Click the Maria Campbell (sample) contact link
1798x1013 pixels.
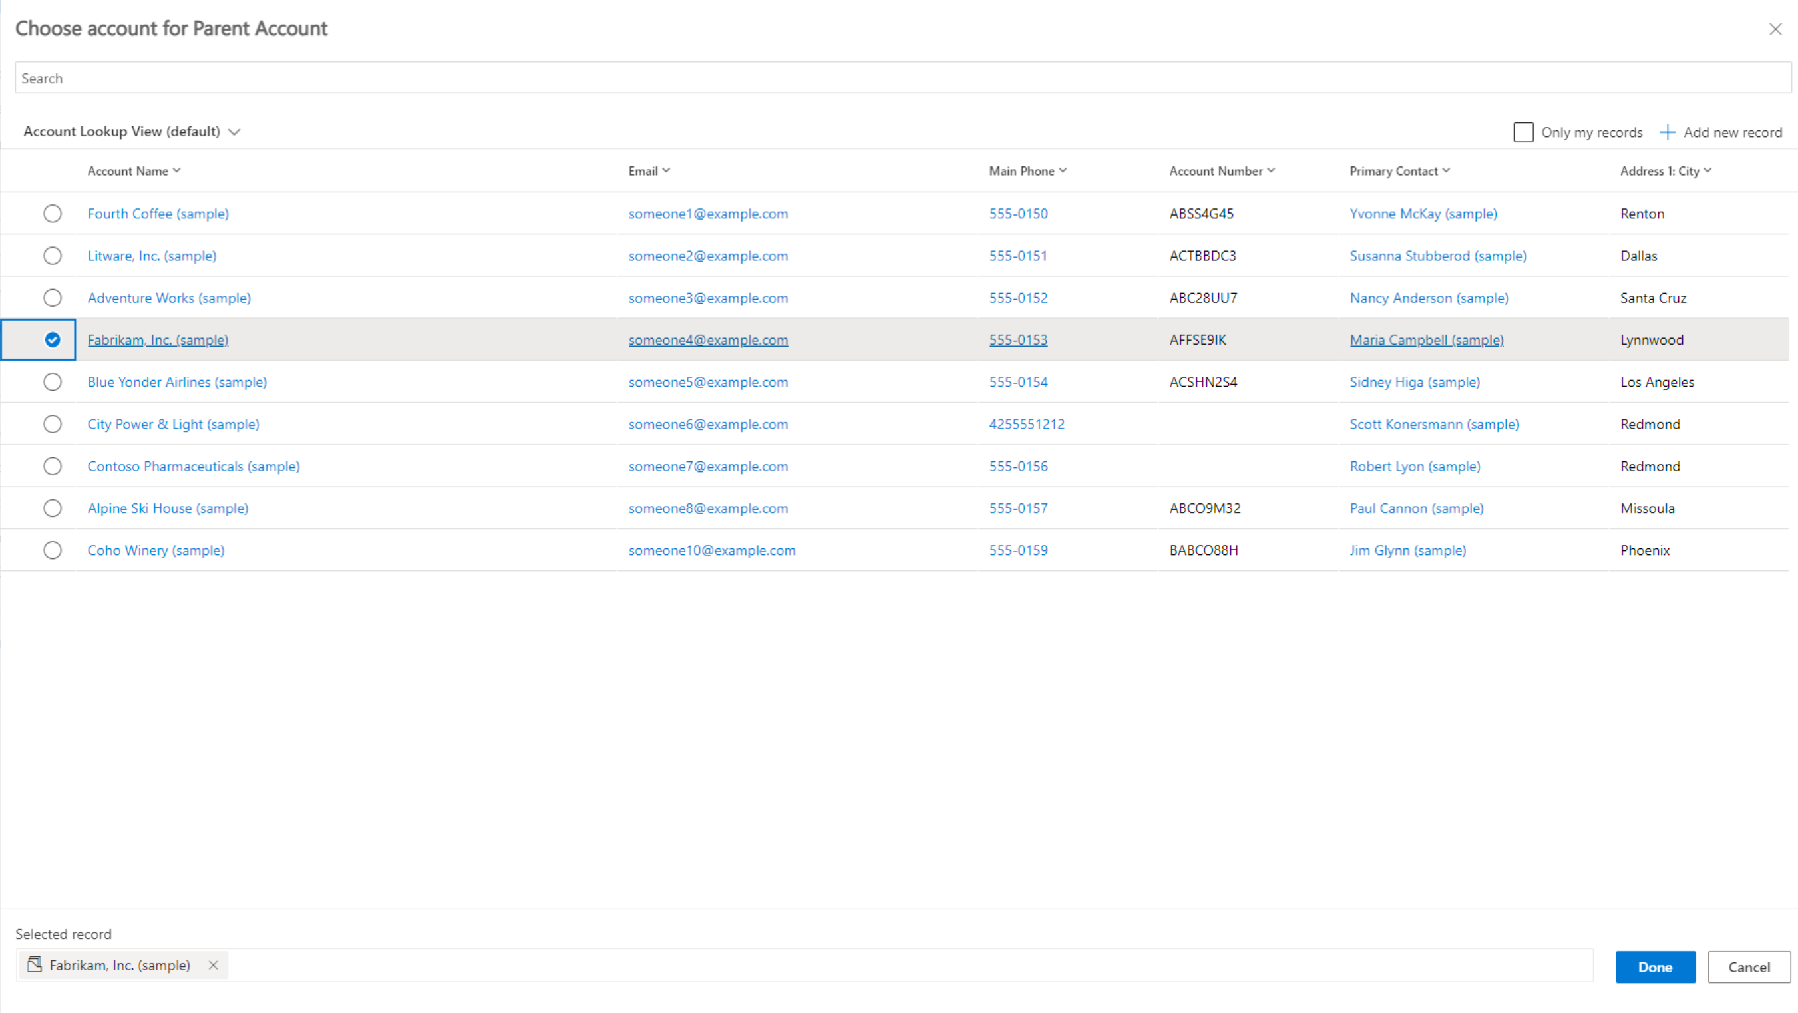click(x=1425, y=339)
